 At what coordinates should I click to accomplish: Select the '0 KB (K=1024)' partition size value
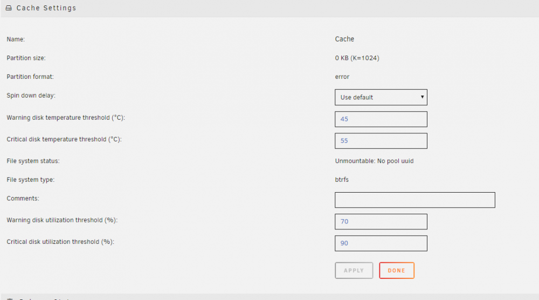357,58
